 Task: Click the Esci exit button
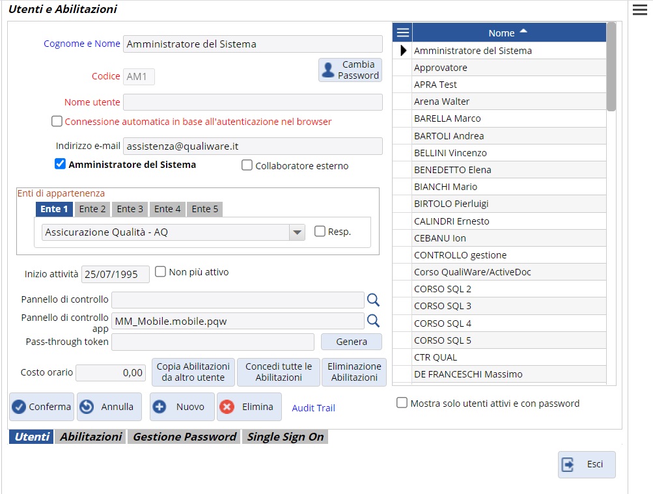click(x=586, y=465)
